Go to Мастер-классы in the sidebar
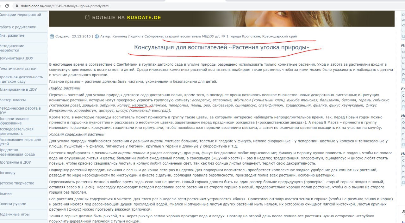Screen dimensions: 405x223 point(13,100)
